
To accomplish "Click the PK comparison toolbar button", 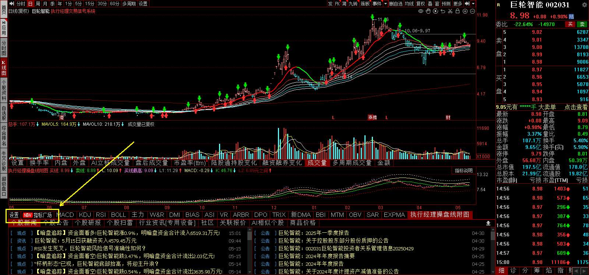I will [337, 4].
